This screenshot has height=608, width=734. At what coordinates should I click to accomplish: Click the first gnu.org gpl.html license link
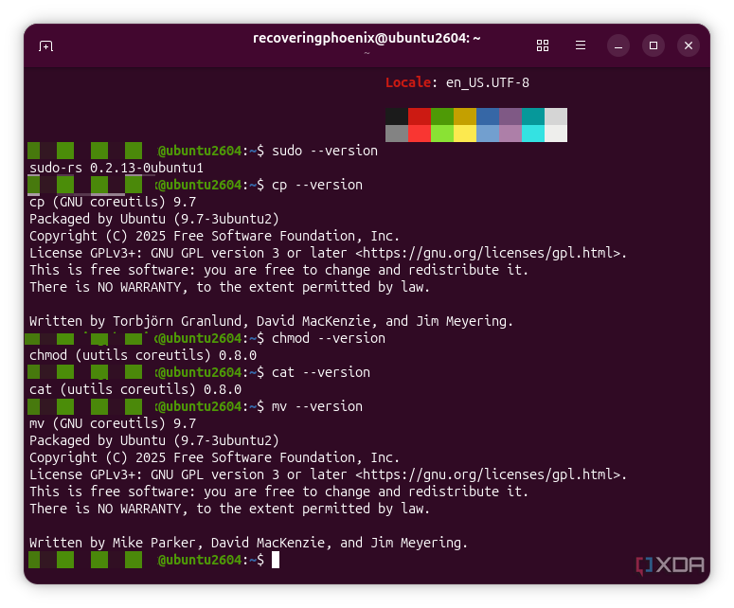click(488, 253)
